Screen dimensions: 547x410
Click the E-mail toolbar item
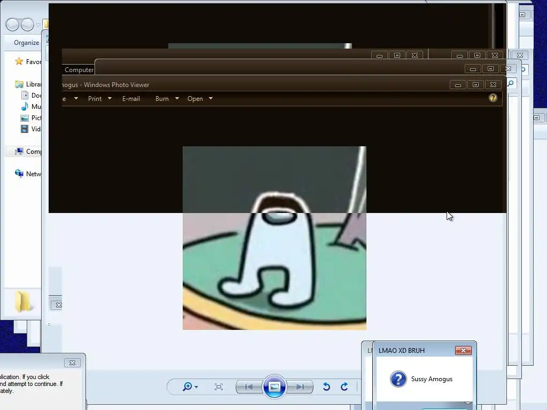coord(131,99)
